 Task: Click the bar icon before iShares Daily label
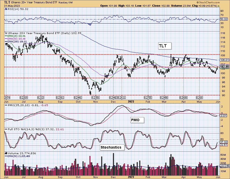pos(6,33)
